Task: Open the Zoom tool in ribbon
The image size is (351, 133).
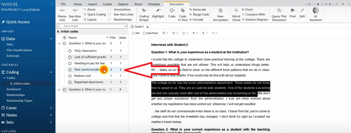Action: [x=90, y=10]
